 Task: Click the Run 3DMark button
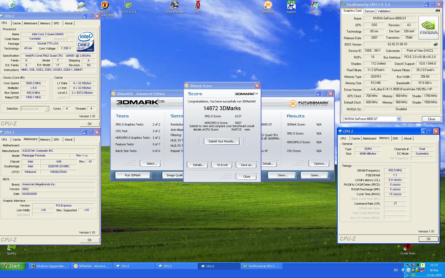(133, 175)
